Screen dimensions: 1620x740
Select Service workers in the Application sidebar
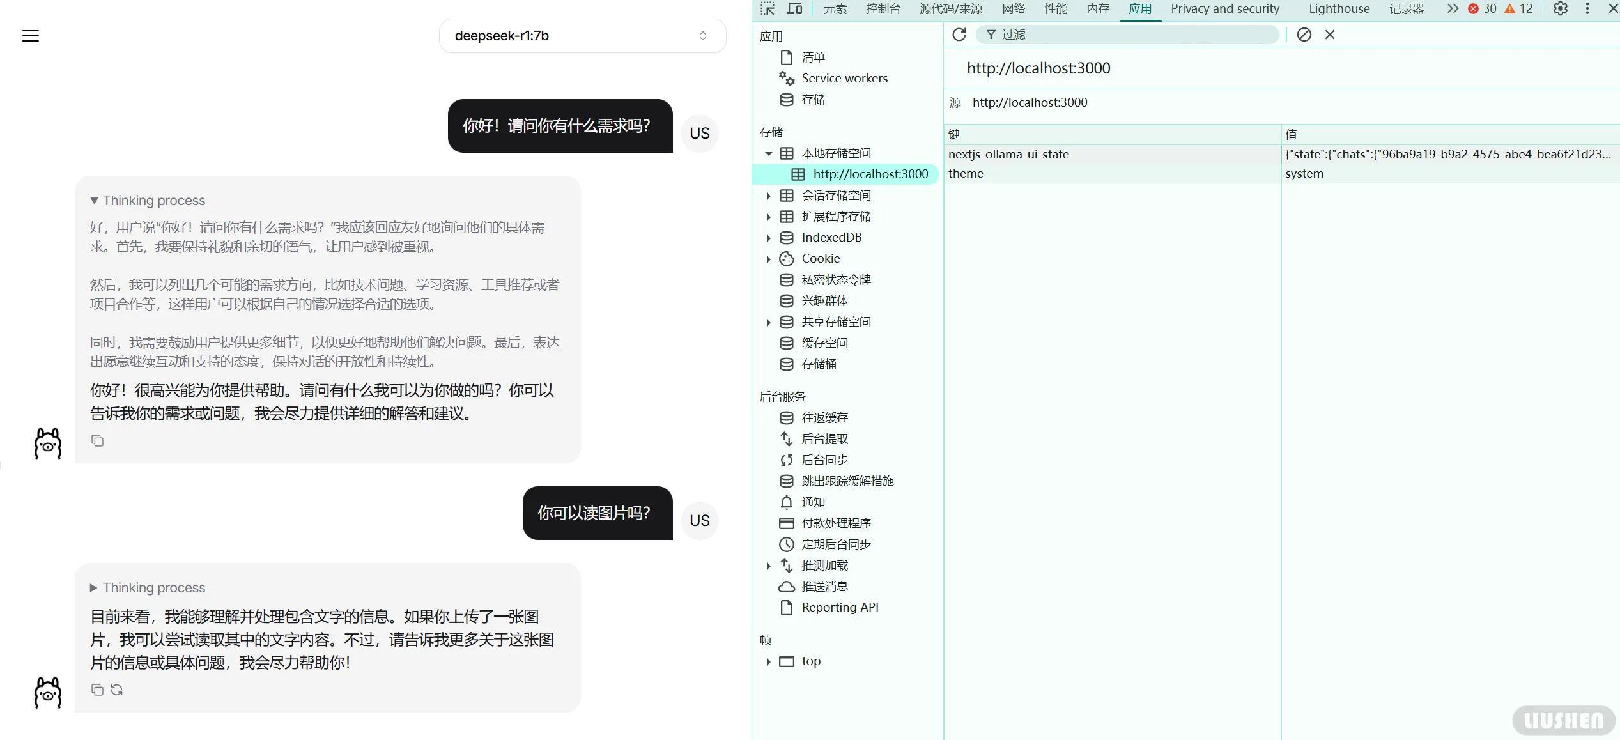coord(844,78)
